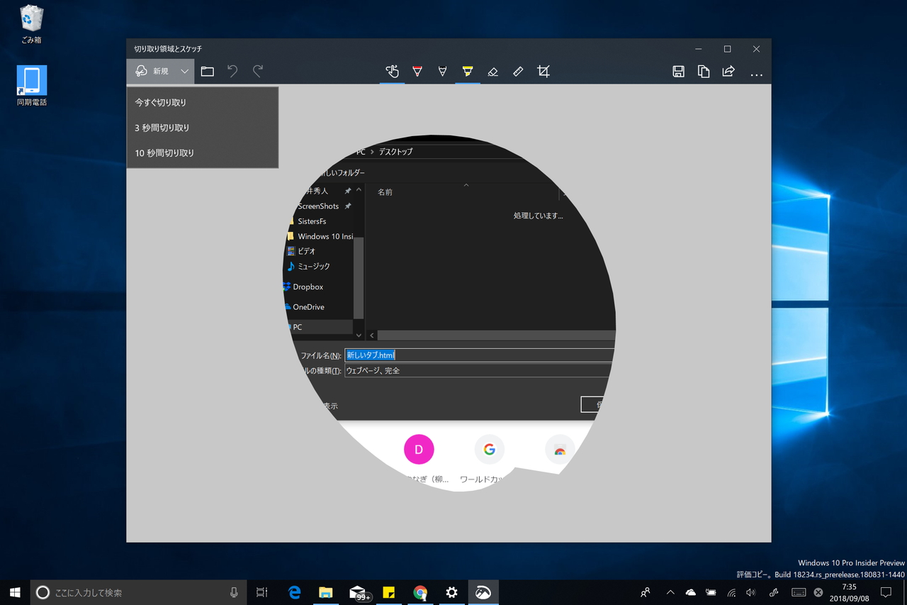Click the battery status tray icon
907x605 pixels.
pyautogui.click(x=711, y=592)
